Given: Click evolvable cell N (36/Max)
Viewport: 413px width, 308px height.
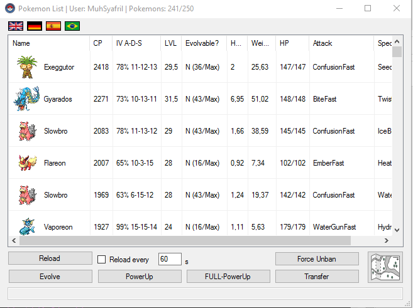Looking at the screenshot, I should (202, 67).
